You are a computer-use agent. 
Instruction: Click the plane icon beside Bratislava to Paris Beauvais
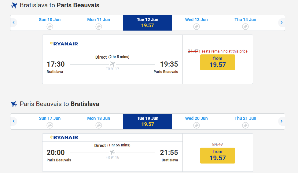coord(14,6)
